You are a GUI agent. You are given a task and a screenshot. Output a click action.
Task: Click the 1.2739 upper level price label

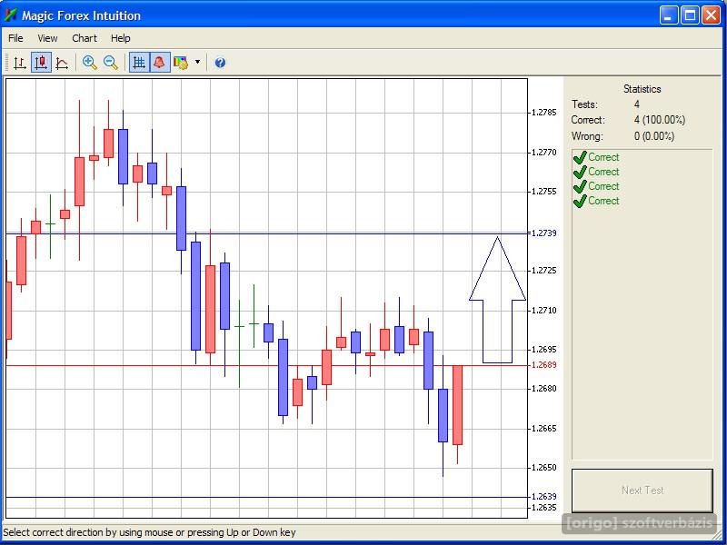pos(544,233)
